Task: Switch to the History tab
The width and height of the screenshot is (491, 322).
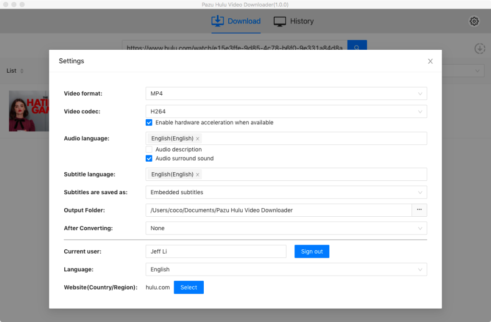Action: point(294,21)
